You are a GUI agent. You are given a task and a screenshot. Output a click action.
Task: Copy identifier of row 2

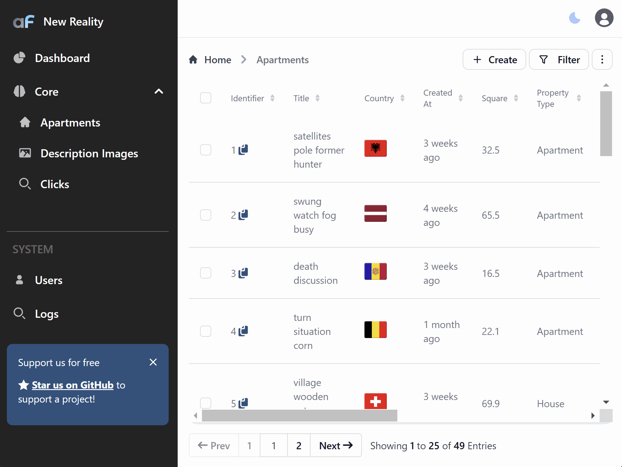243,215
